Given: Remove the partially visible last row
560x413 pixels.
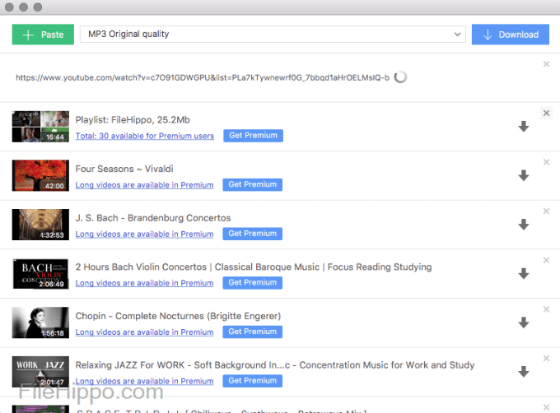Looking at the screenshot, I should [x=546, y=407].
